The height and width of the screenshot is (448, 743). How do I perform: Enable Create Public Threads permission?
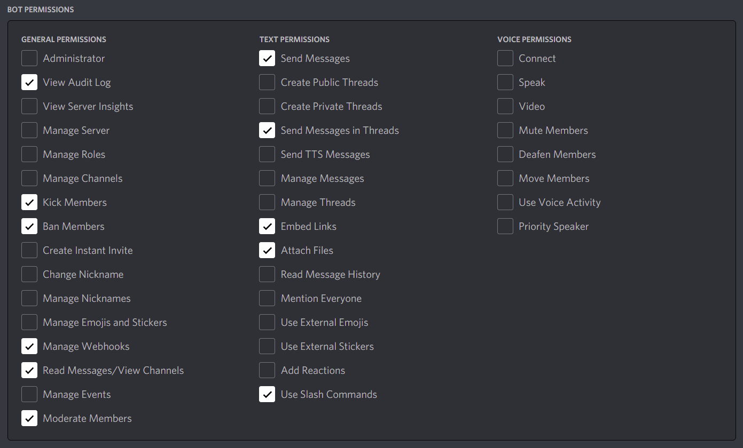click(x=267, y=82)
